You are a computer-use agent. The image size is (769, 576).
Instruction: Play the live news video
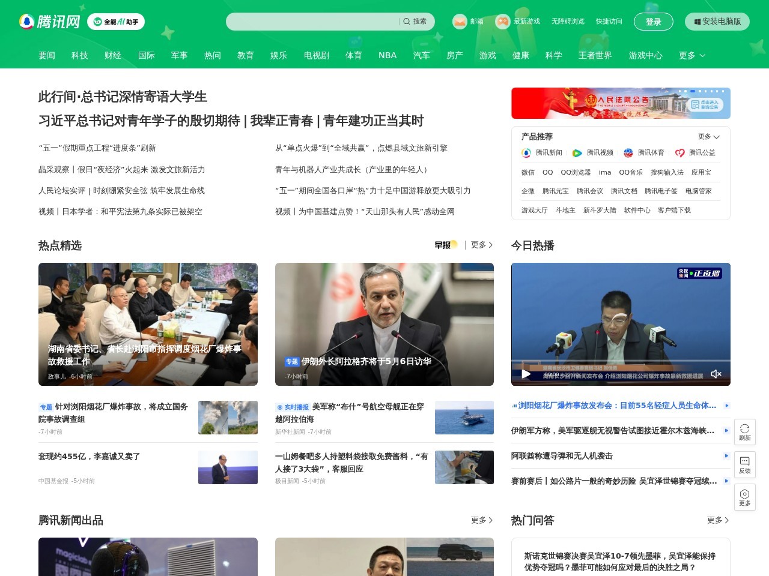(x=526, y=374)
